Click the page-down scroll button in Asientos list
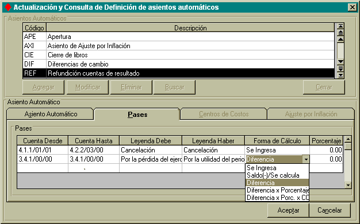This screenshot has width=360, height=224. click(x=340, y=68)
